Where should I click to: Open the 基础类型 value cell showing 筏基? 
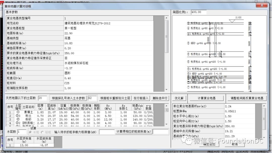pos(108,38)
